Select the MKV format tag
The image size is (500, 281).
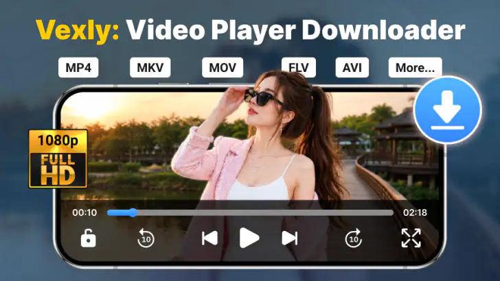150,67
